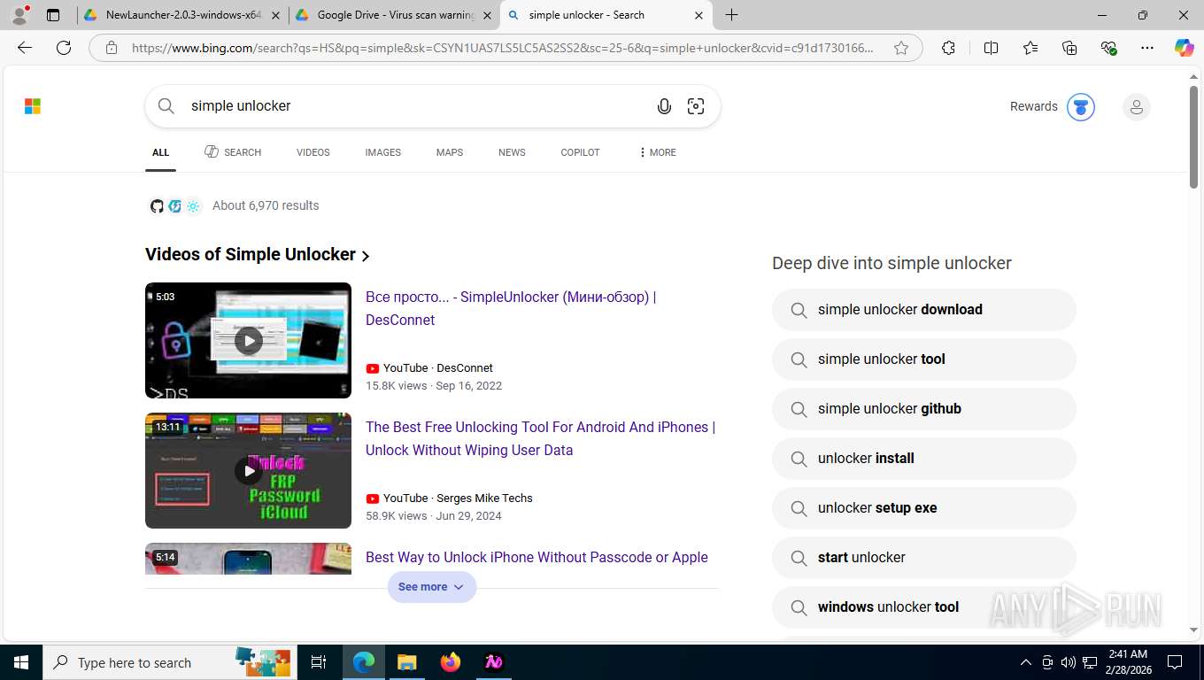Search unlocker setup exe suggestion
Viewport: 1204px width, 680px height.
[x=923, y=508]
